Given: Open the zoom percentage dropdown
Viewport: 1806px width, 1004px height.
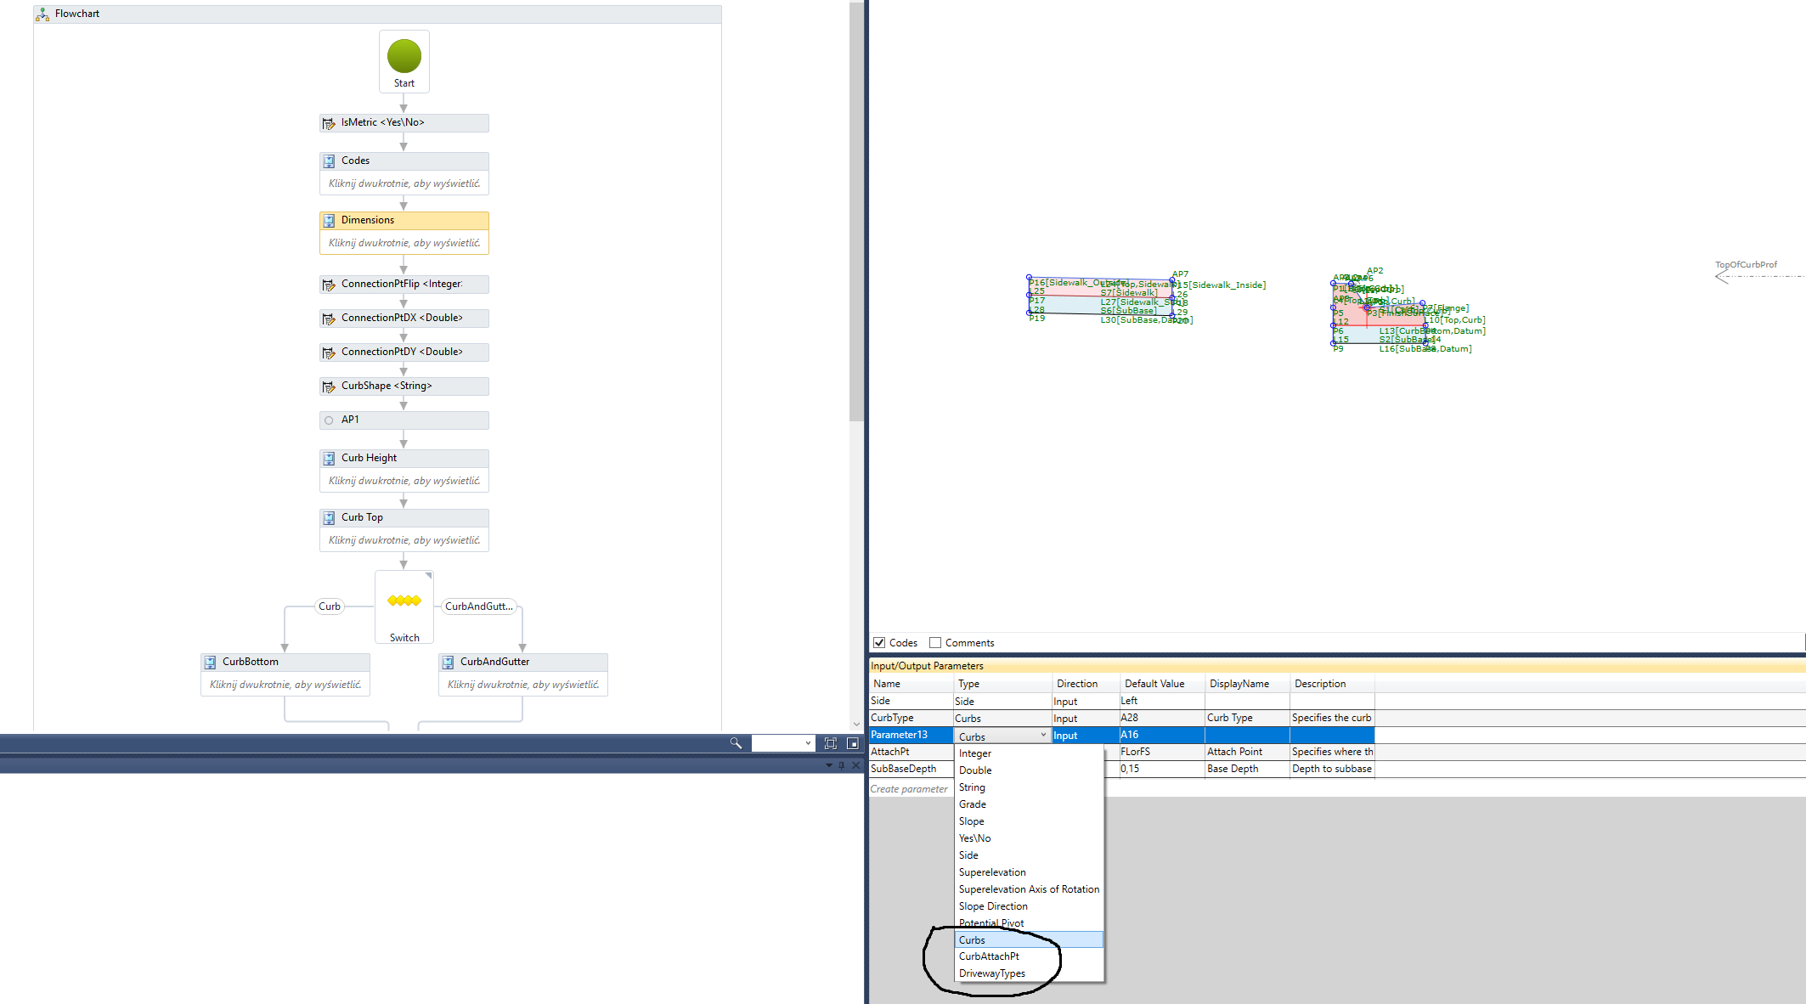Looking at the screenshot, I should click(807, 743).
